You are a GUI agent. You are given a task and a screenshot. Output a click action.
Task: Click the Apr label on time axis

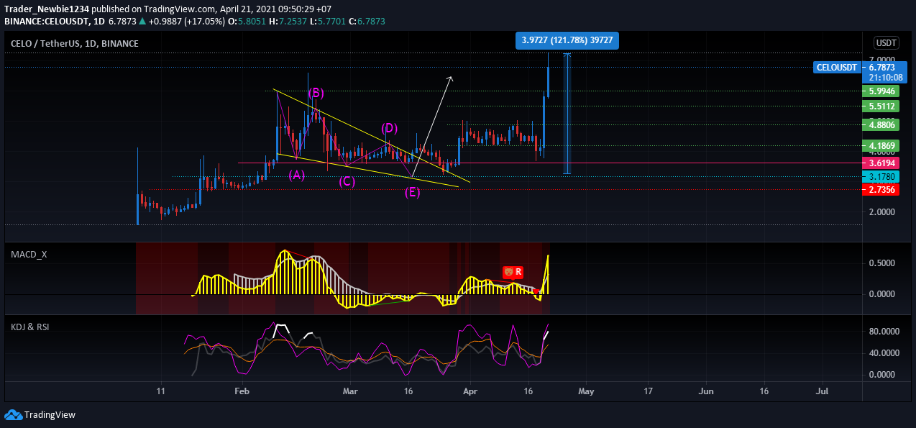[470, 391]
